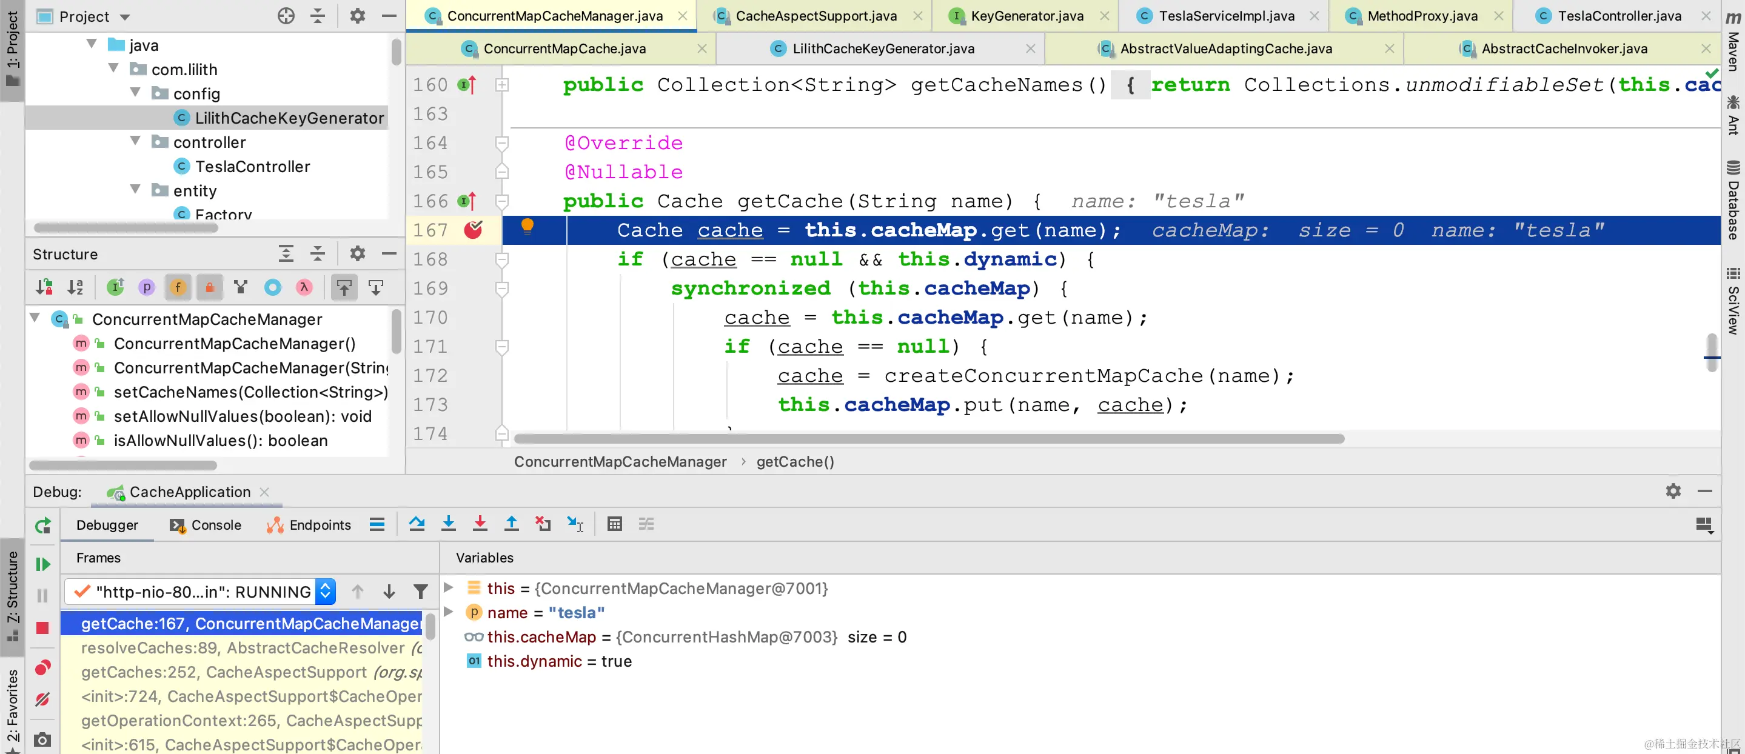Toggle breakpoint on line 167
This screenshot has width=1745, height=754.
(473, 230)
